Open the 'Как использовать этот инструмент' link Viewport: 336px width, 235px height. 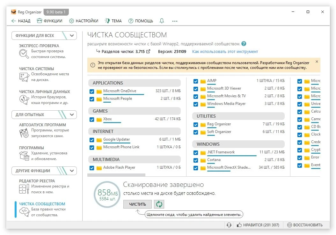[x=225, y=52]
